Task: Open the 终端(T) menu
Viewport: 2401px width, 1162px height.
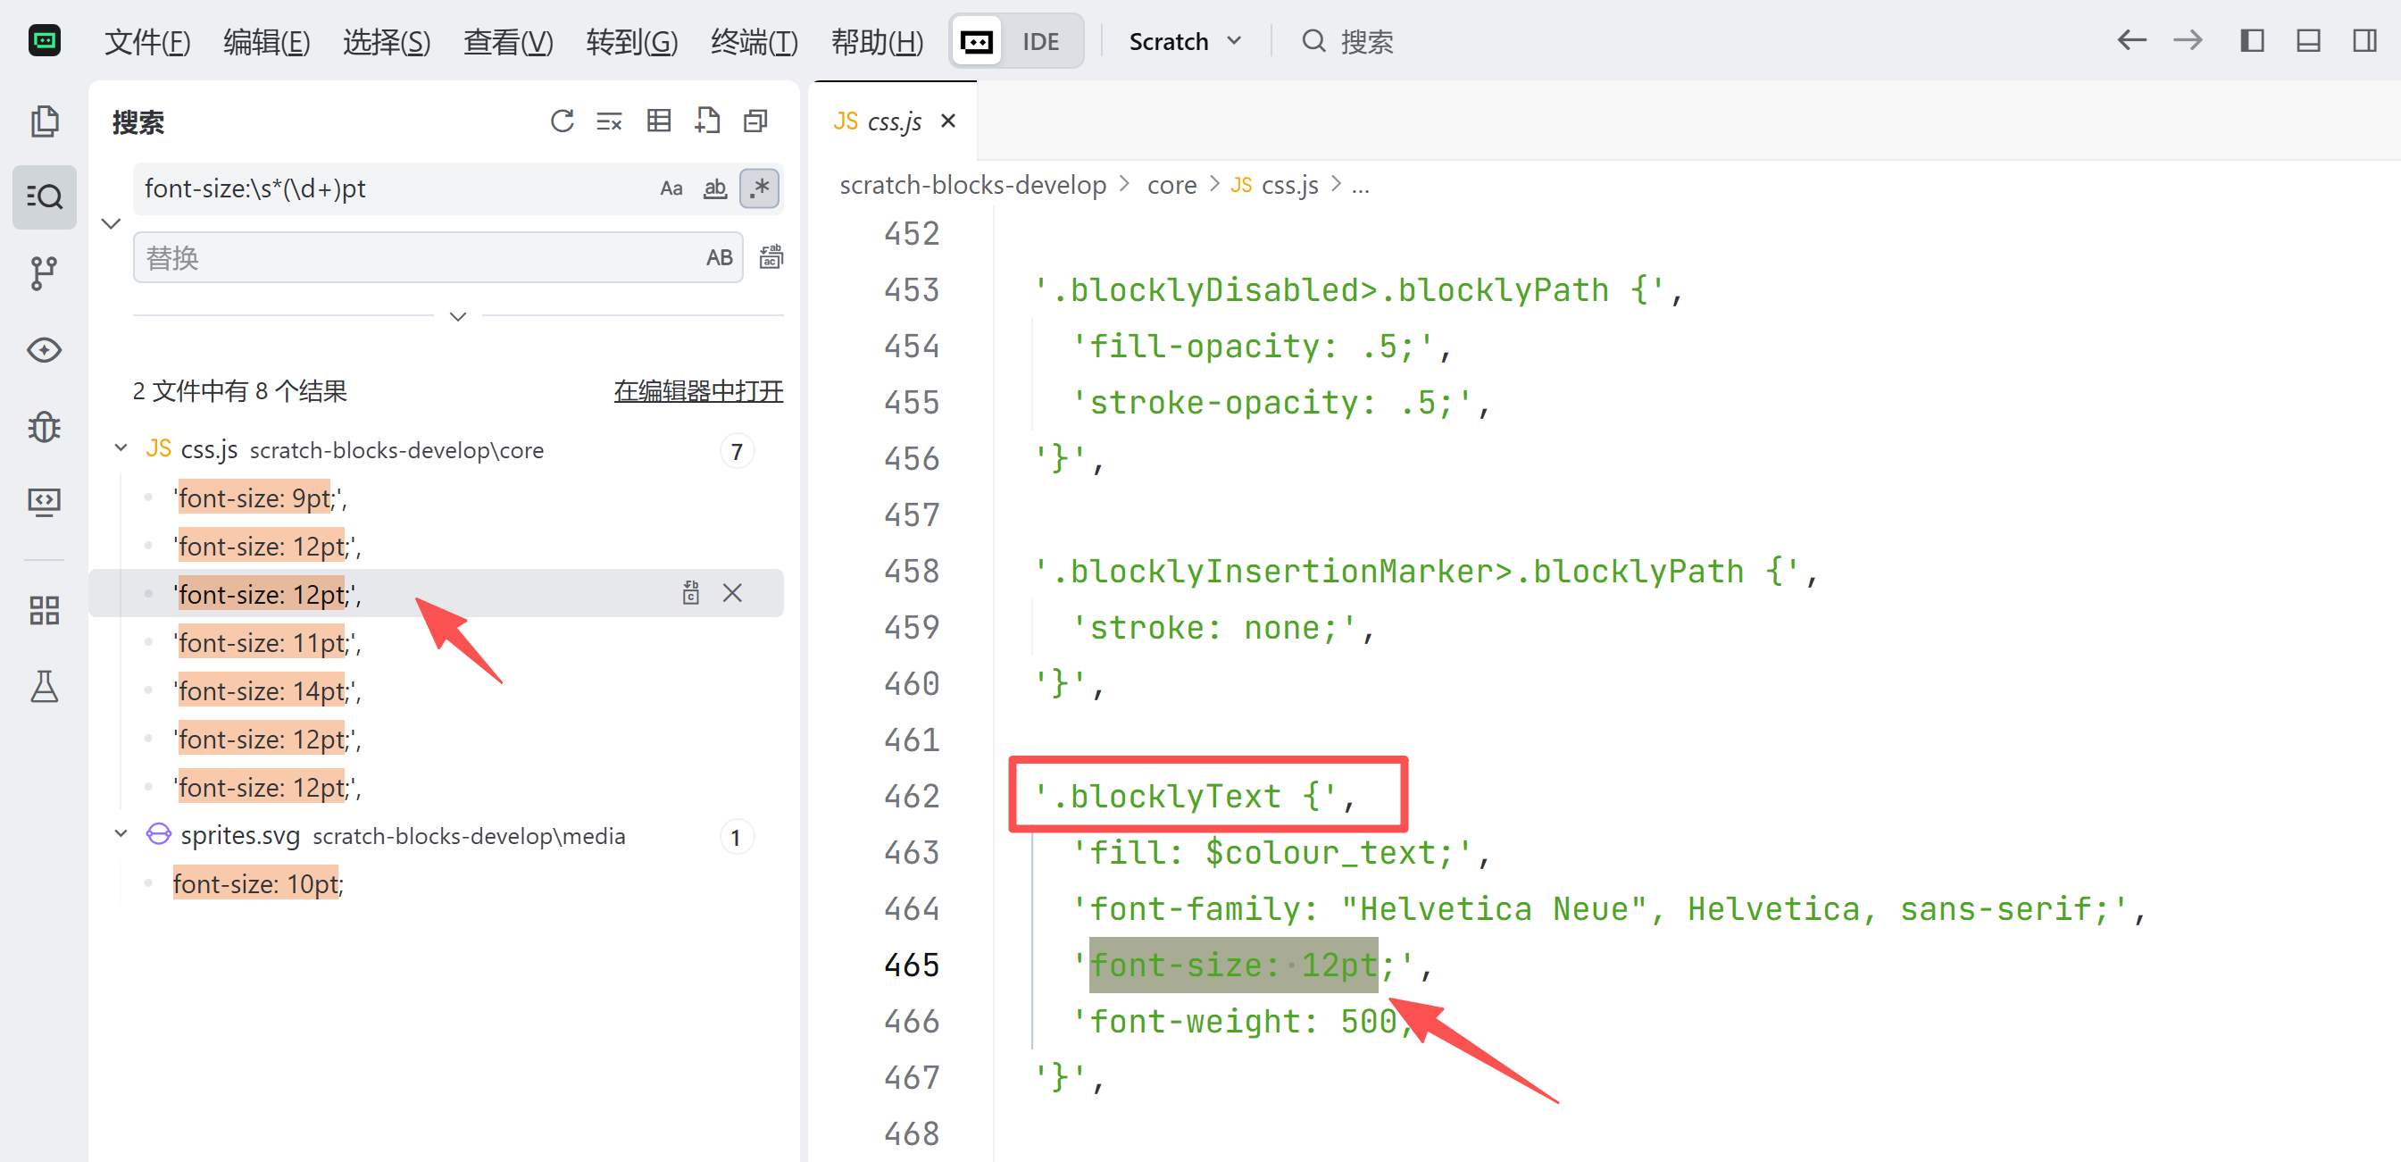Action: point(753,42)
